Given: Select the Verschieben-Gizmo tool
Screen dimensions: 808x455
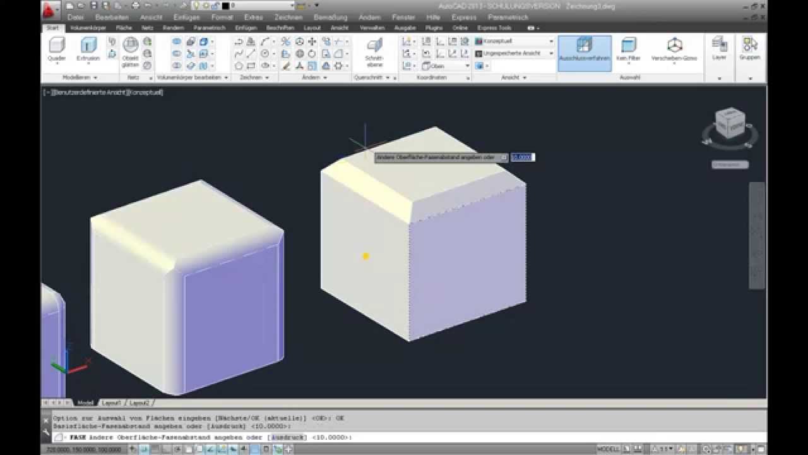Looking at the screenshot, I should [x=674, y=49].
